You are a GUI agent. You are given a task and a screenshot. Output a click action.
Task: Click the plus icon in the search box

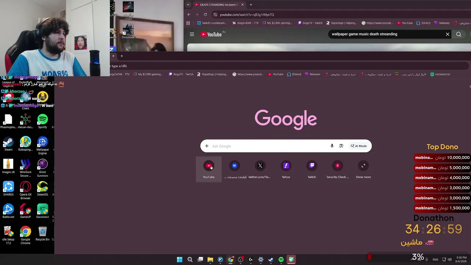(x=207, y=146)
